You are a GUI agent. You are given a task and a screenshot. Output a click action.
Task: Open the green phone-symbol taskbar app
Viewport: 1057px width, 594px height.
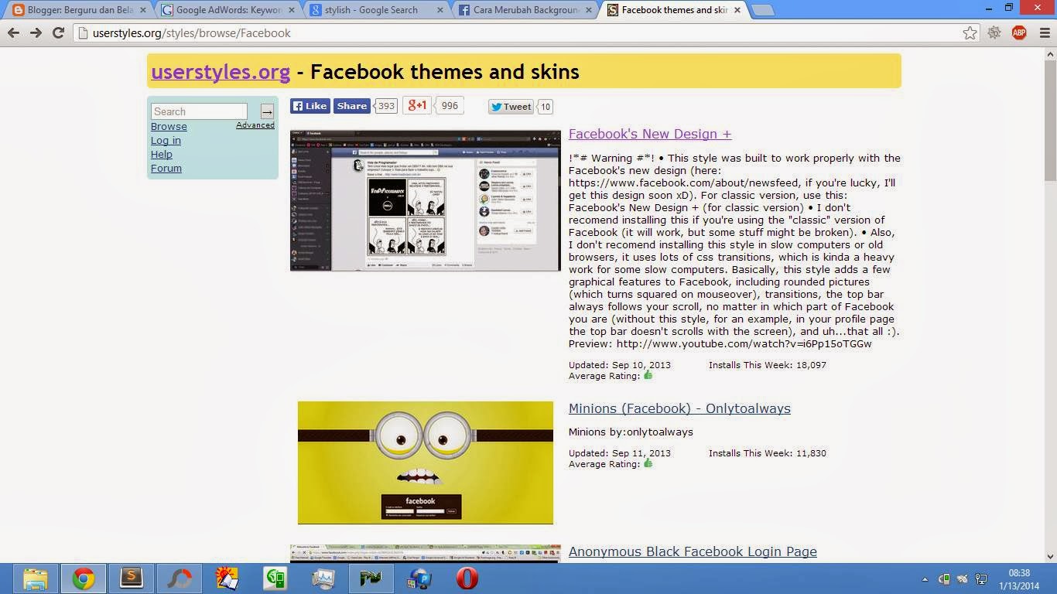point(275,579)
